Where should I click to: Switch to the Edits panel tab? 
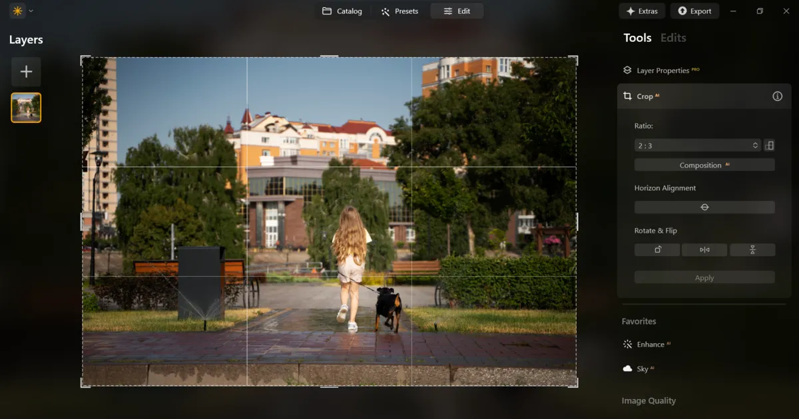672,38
